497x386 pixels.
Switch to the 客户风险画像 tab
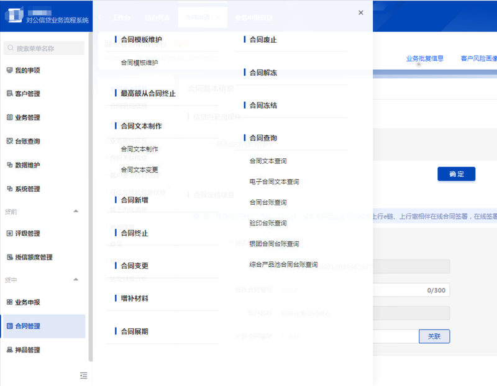[x=478, y=58]
